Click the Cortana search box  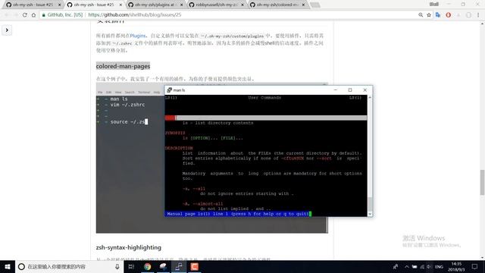[x=69, y=266]
